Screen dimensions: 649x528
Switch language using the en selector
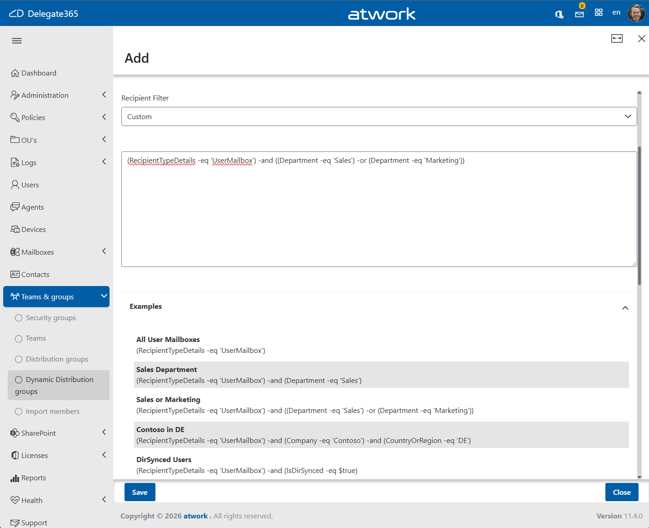tap(616, 12)
